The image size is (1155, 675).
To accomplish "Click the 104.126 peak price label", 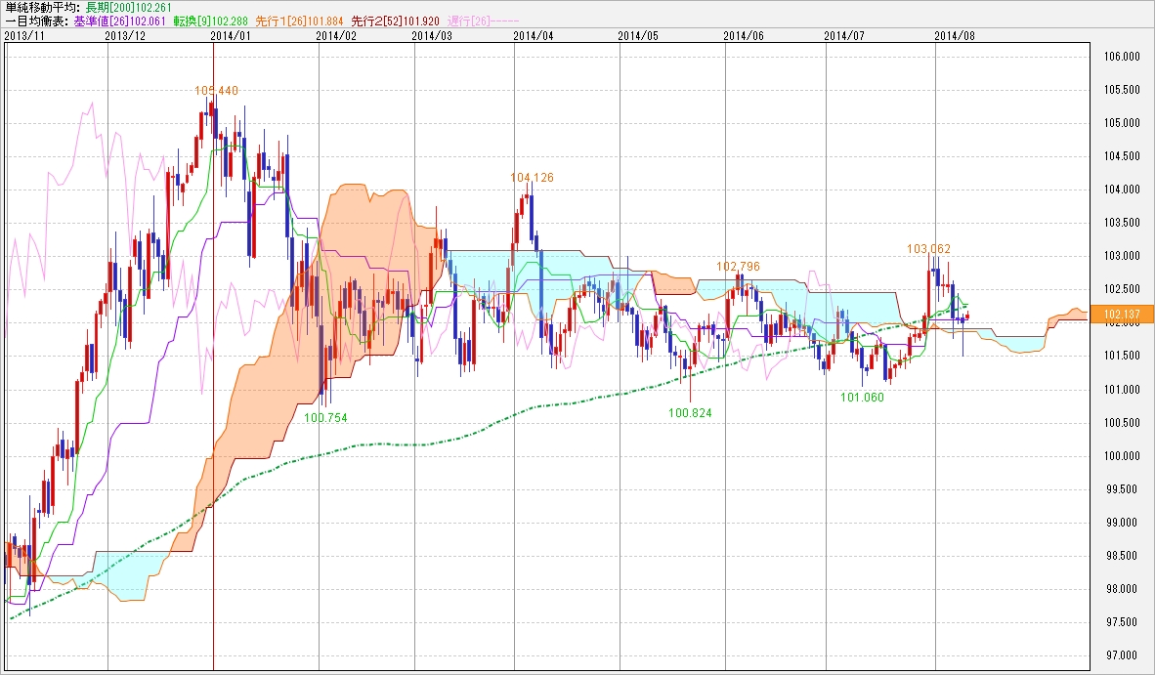I will click(x=532, y=178).
